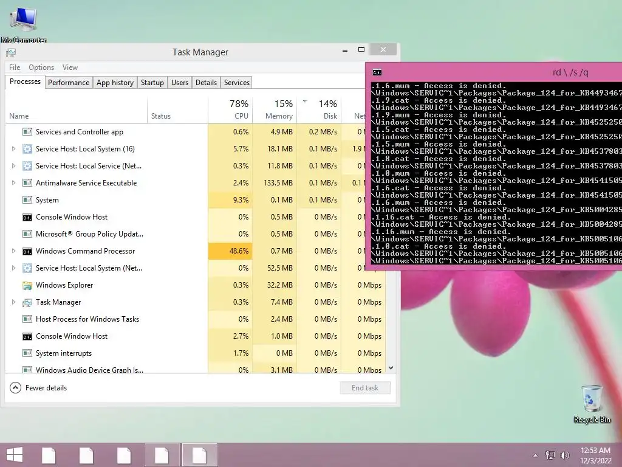Select Host Process for Windows Tasks row
This screenshot has width=622, height=467.
coord(195,319)
